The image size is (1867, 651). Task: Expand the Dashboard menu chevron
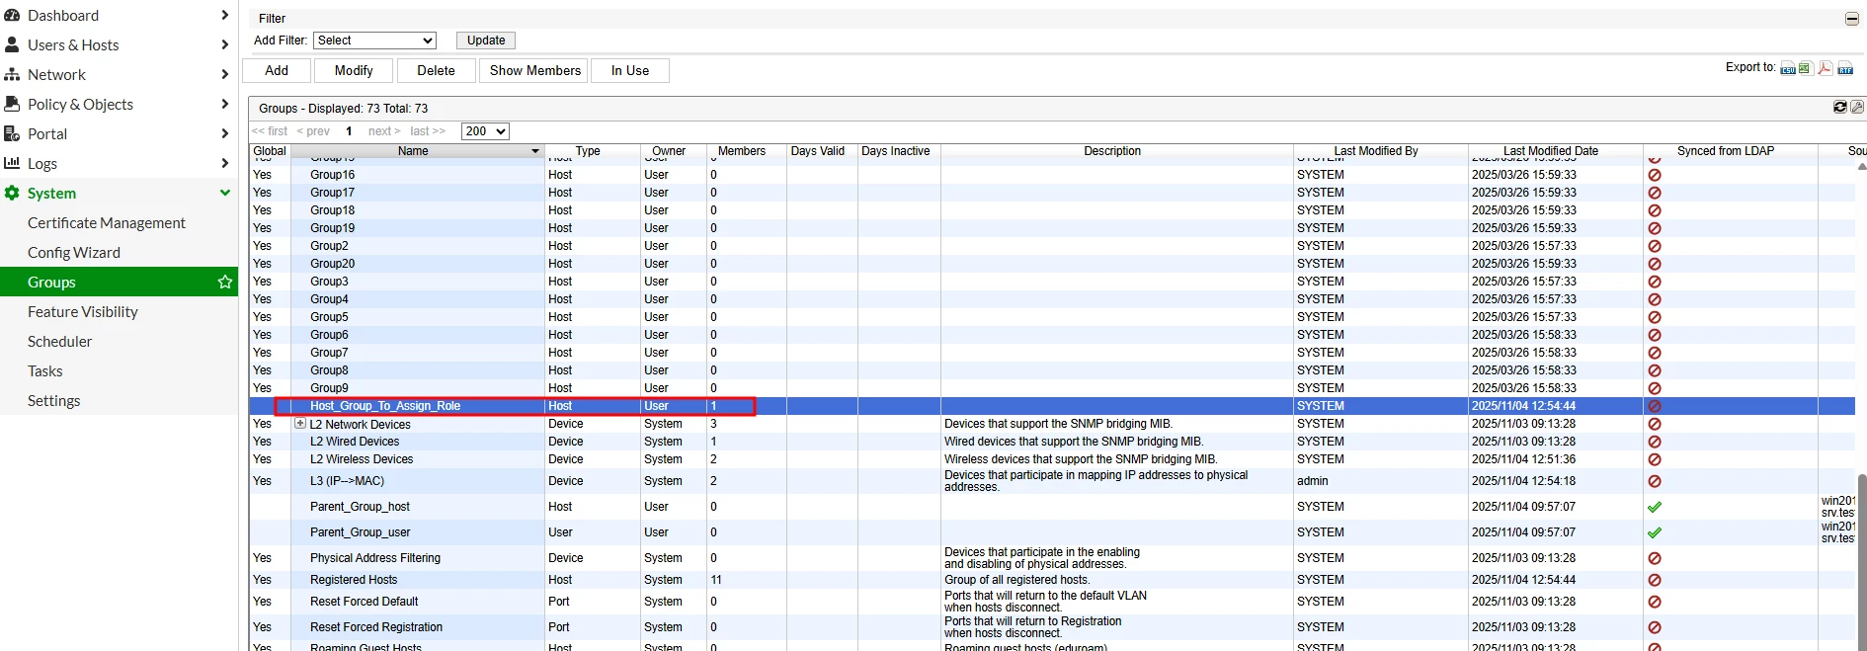tap(225, 15)
